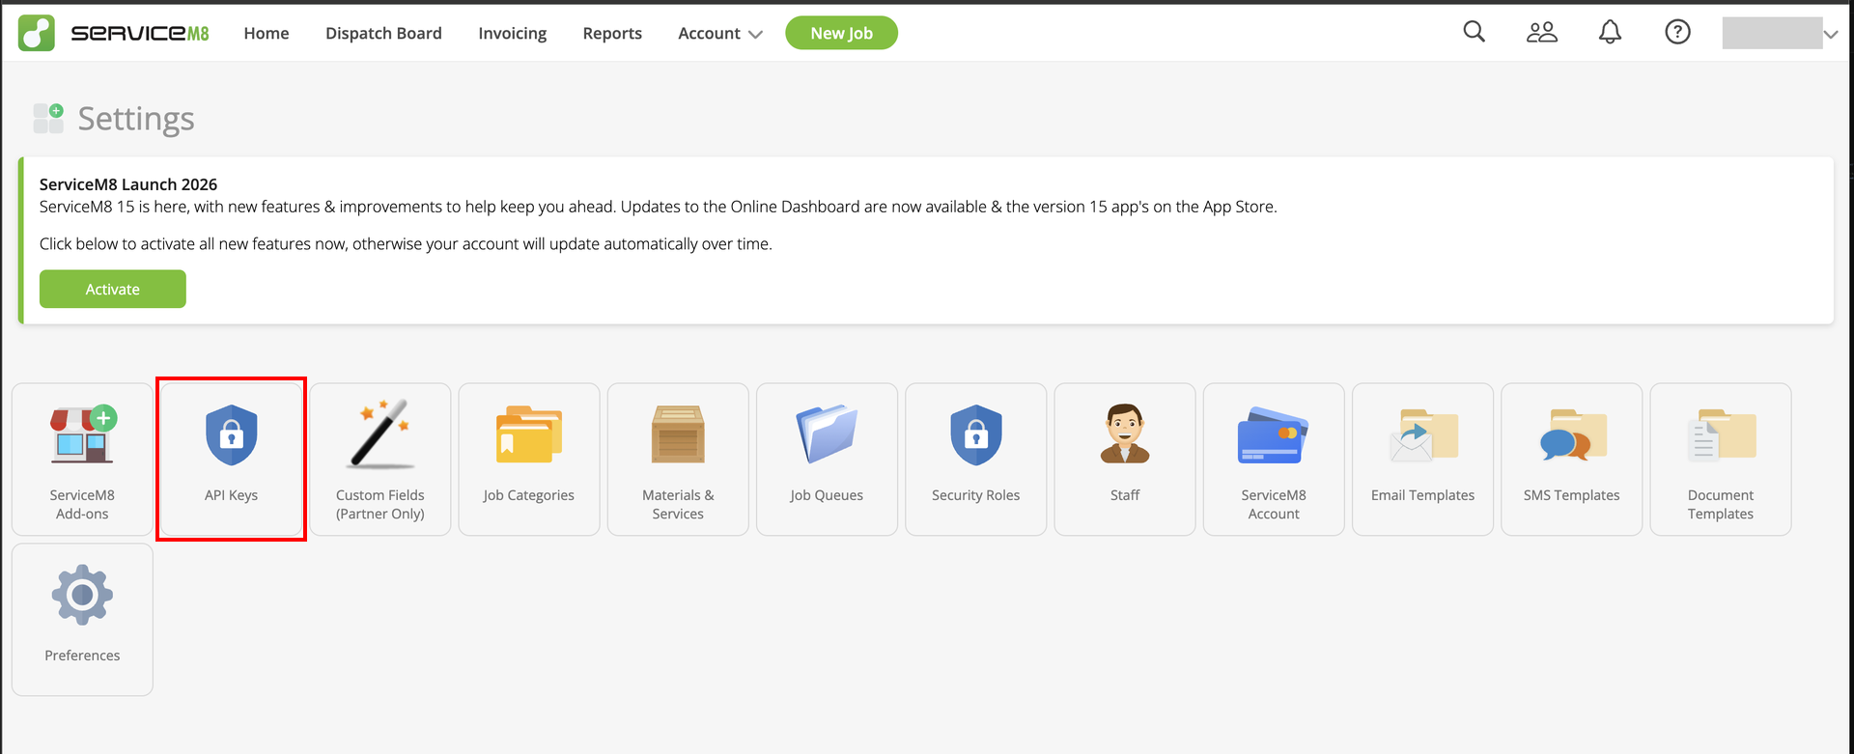Click the "ServiceM8 Launch 2026" announcement title
The height and width of the screenshot is (754, 1854).
coord(128,184)
